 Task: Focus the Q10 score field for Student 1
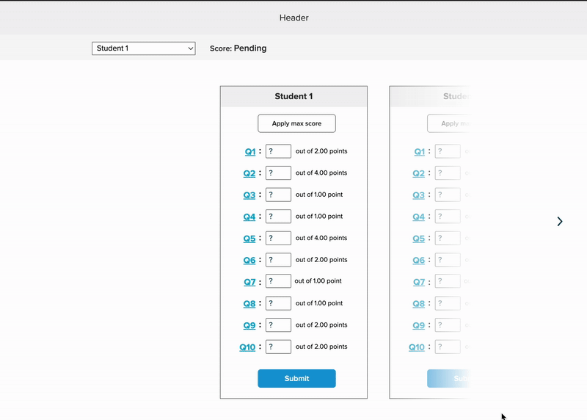(278, 347)
